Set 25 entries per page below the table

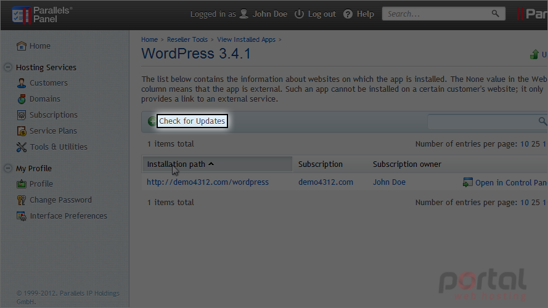536,202
